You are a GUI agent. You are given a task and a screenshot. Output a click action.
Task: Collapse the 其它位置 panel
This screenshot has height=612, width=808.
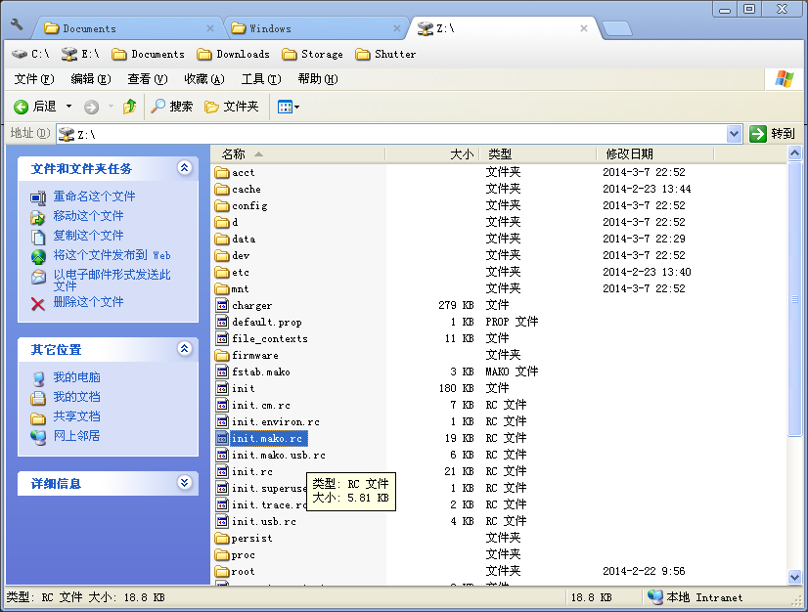185,349
